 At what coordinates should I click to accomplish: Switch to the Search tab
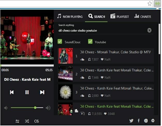coord(97,16)
